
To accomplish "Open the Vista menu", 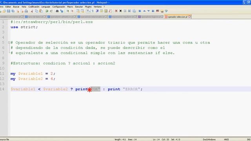I will [24, 7].
